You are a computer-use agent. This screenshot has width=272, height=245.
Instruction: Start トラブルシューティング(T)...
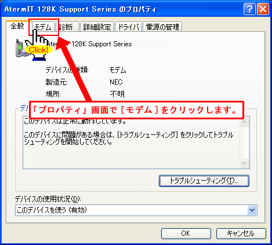click(204, 181)
